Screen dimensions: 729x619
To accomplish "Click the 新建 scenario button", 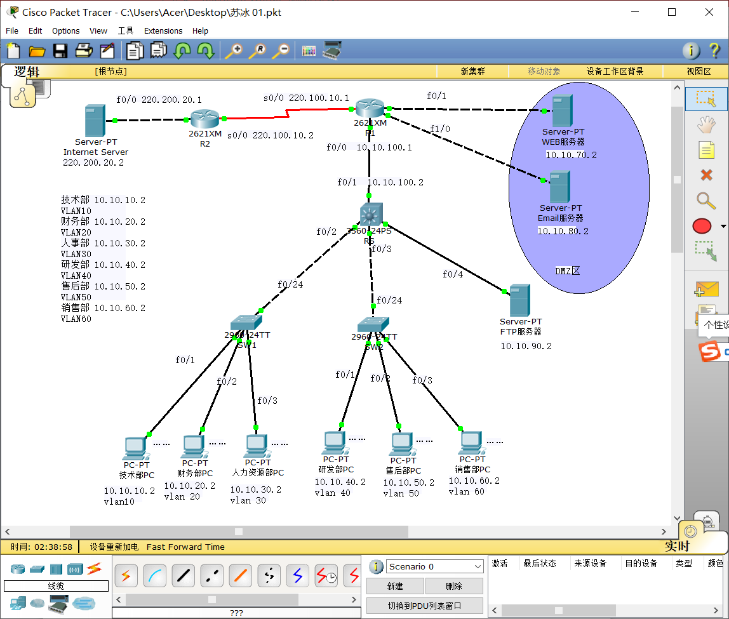I will coord(395,586).
